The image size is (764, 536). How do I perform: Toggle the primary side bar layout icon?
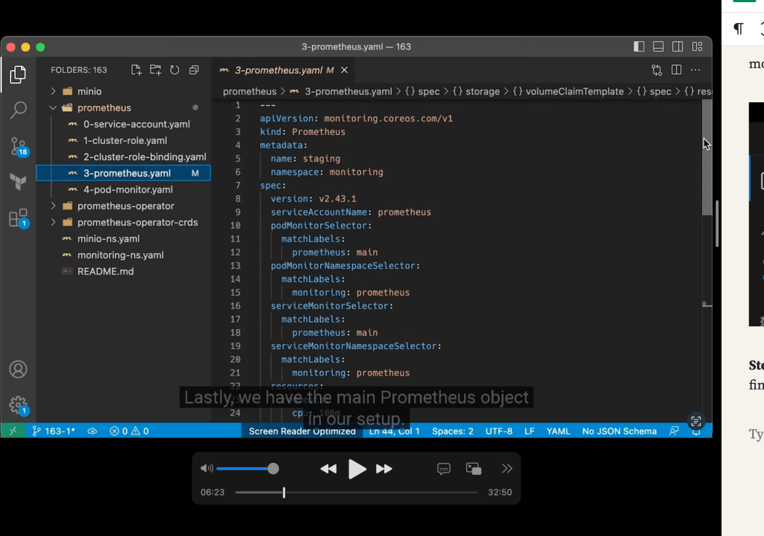coord(639,46)
